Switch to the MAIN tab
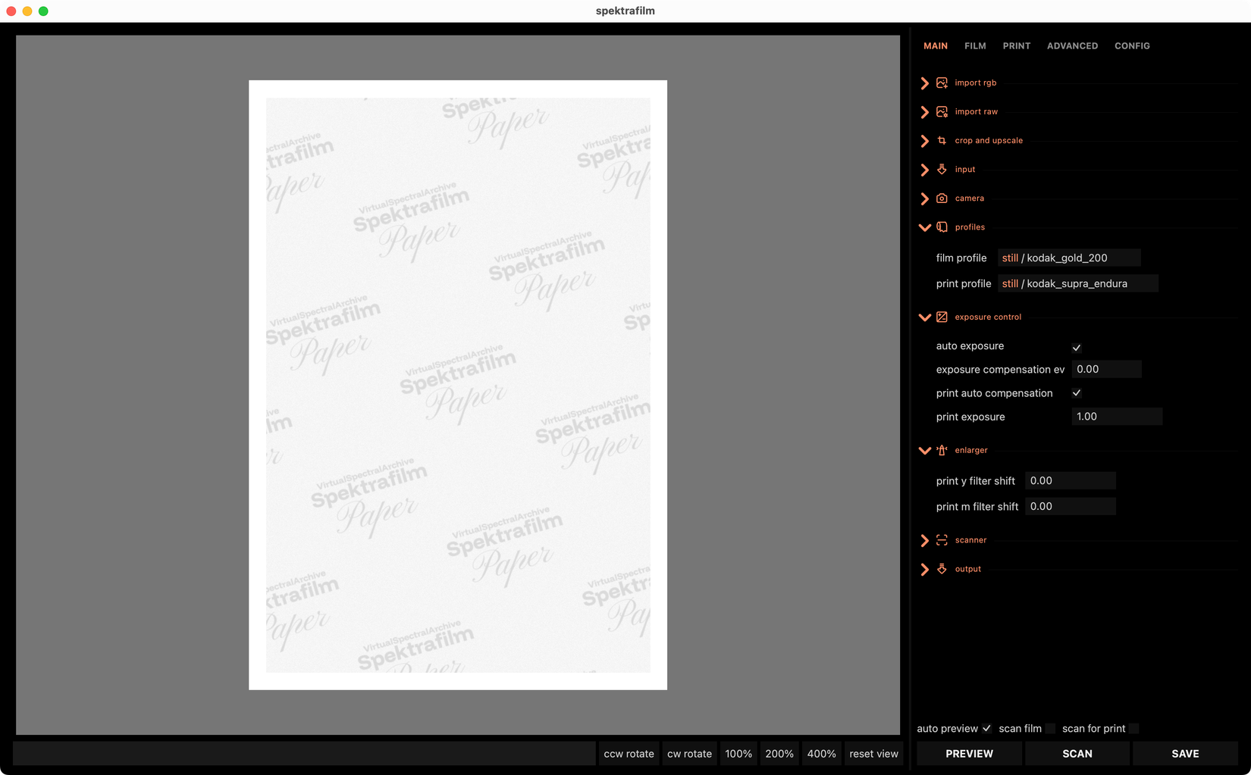 click(x=936, y=46)
